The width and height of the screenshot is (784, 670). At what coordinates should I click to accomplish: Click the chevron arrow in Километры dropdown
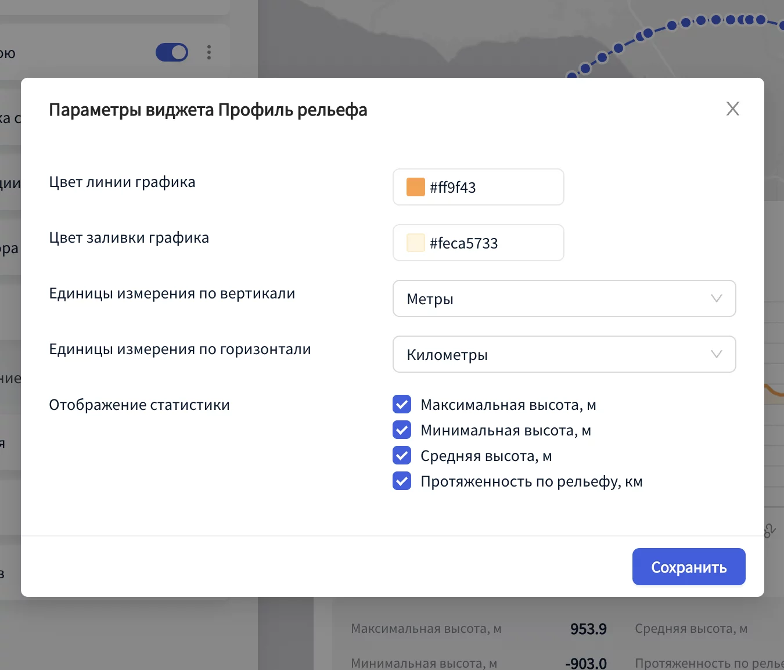coord(716,354)
